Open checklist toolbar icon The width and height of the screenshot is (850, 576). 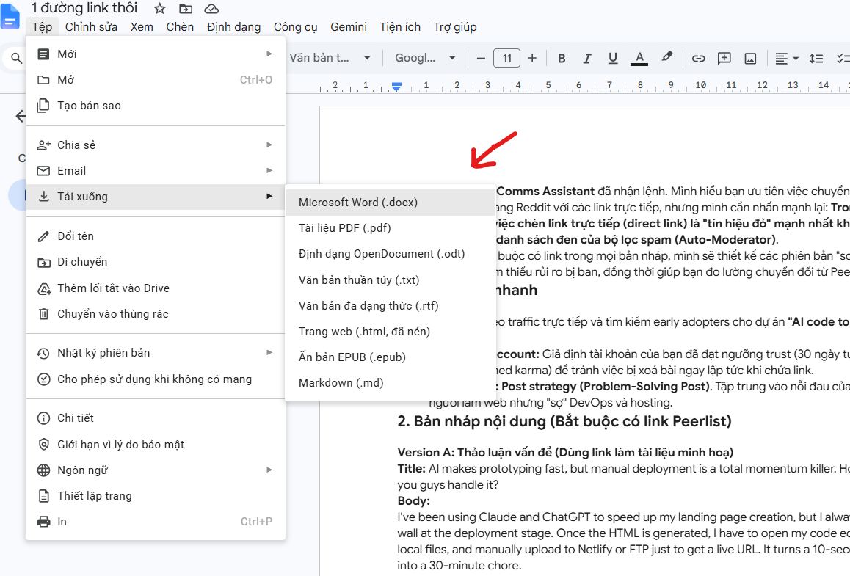click(x=843, y=58)
